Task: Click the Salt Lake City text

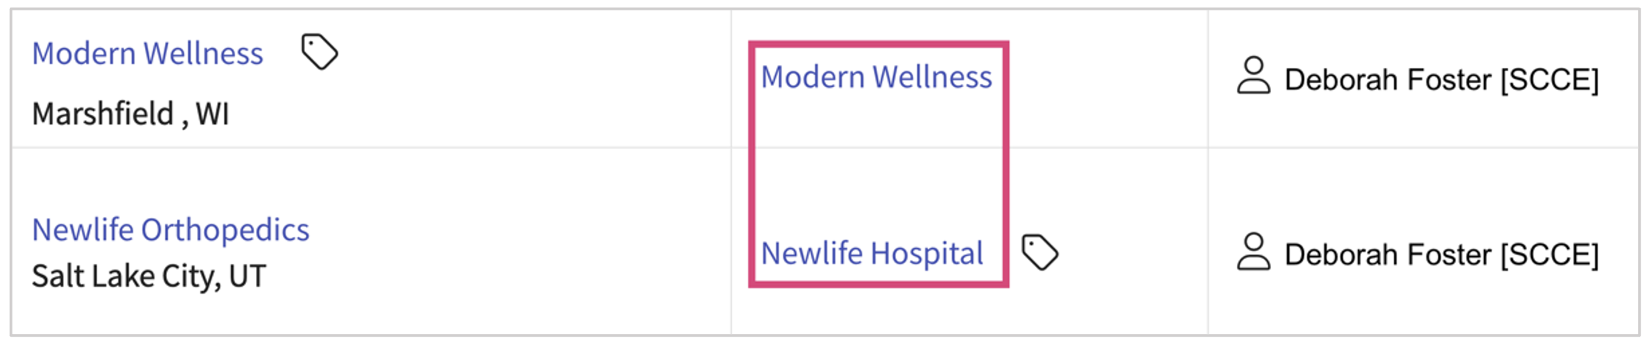Action: coord(127,276)
